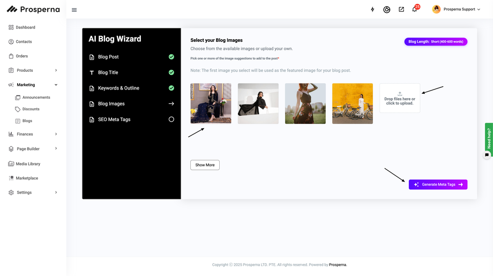Viewport: 493px width, 276px height.
Task: Click the Keywords & Outline green checkmark
Action: click(x=171, y=88)
